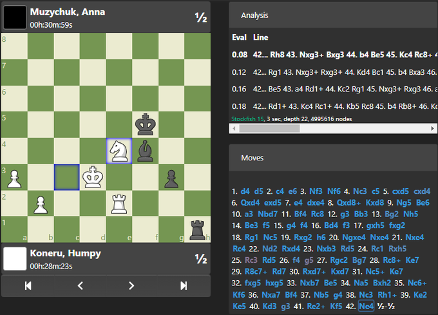
Task: Click the white pawn on b2
Action: (x=40, y=204)
